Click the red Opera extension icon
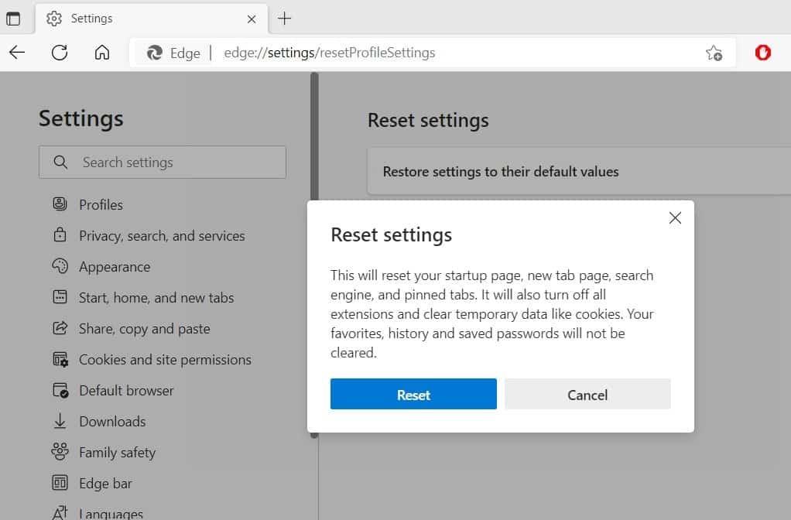 point(763,53)
